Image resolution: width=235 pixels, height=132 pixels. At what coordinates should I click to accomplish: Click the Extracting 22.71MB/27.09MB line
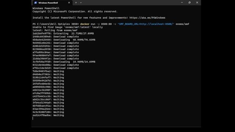63,33
